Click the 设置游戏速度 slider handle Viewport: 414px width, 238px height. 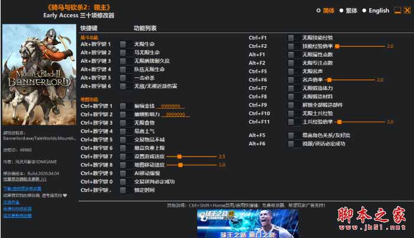180,157
